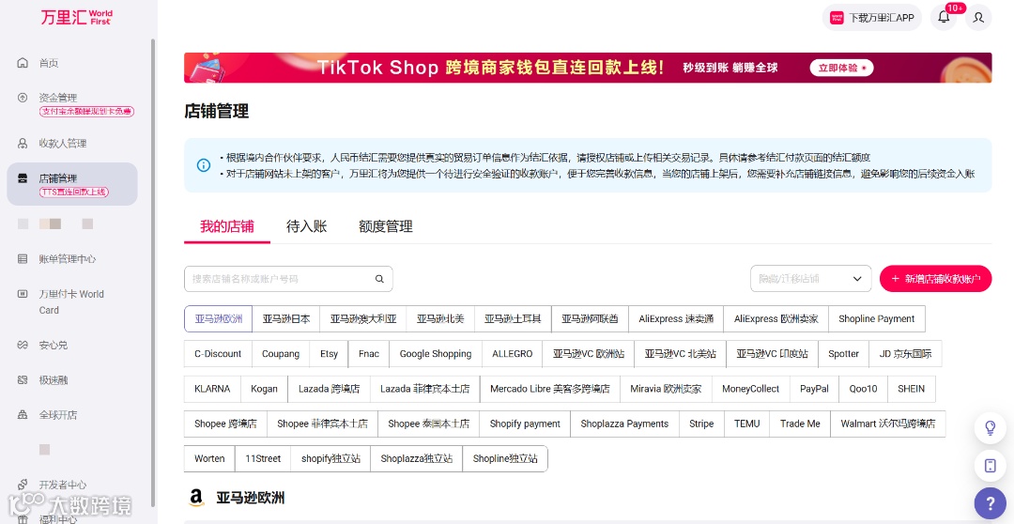Select the 11Street platform filter
The width and height of the screenshot is (1014, 524).
[263, 458]
